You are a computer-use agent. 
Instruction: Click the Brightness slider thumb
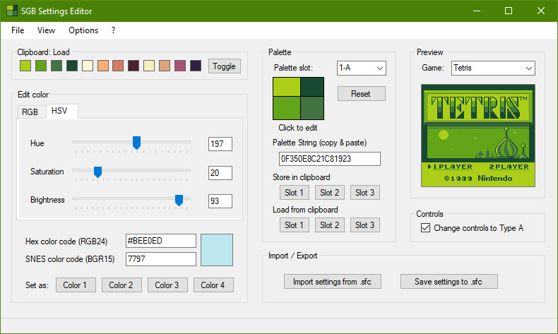pyautogui.click(x=179, y=200)
